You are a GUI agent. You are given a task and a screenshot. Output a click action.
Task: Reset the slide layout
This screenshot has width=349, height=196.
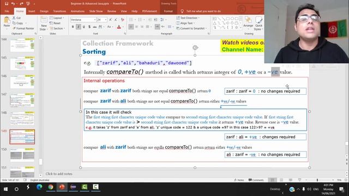pyautogui.click(x=55, y=23)
